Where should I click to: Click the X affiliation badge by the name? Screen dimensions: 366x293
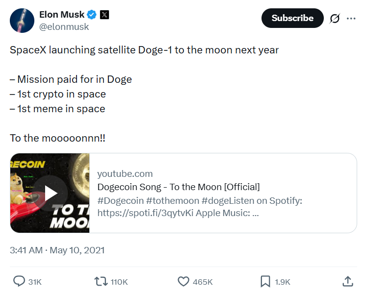click(x=104, y=15)
